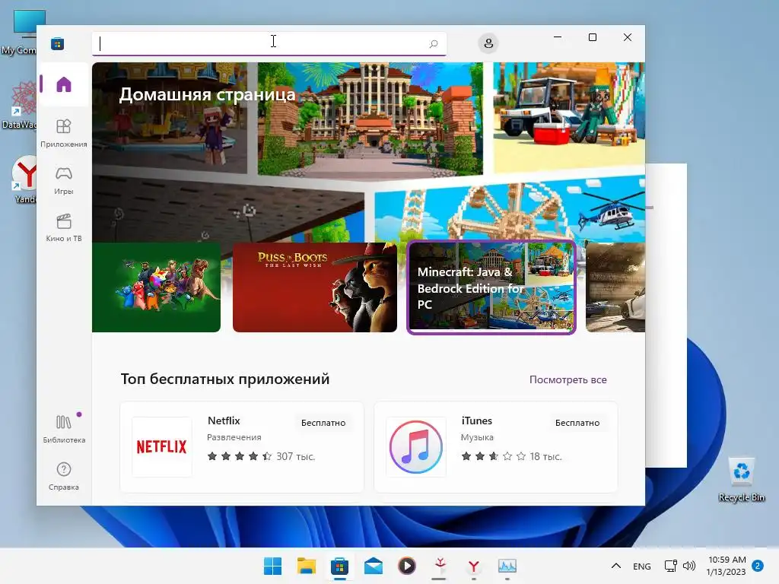The width and height of the screenshot is (779, 584).
Task: Open the Windows Start menu
Action: tap(272, 566)
